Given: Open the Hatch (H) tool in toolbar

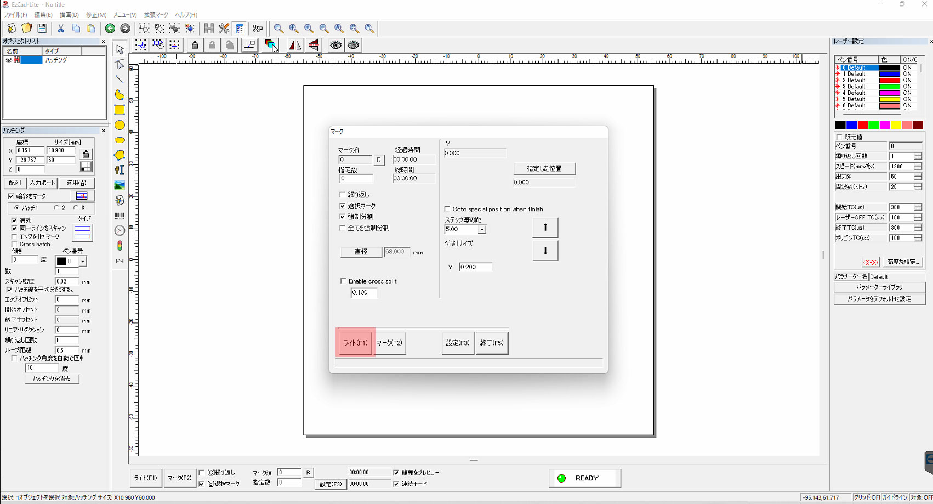Looking at the screenshot, I should click(209, 29).
